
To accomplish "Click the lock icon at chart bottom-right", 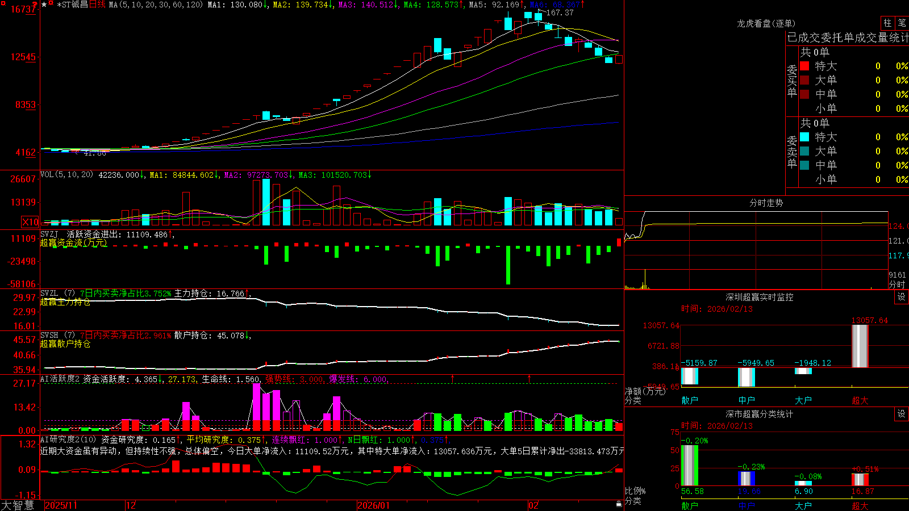I will 619,504.
